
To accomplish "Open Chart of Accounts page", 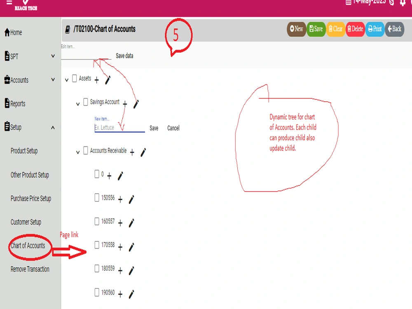I will [28, 246].
